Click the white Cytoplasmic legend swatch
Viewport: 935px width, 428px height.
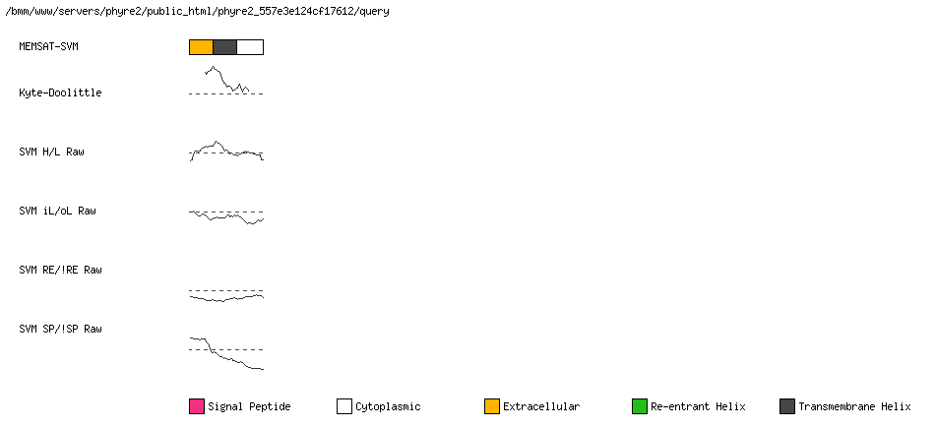pos(344,406)
